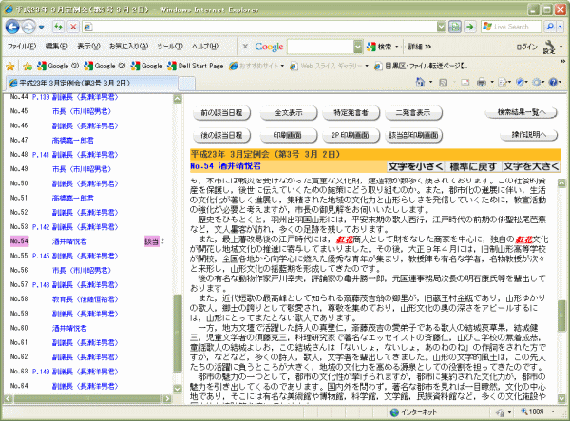This screenshot has height=421, width=570.
Task: Click the Live Search input box
Action: [511, 27]
